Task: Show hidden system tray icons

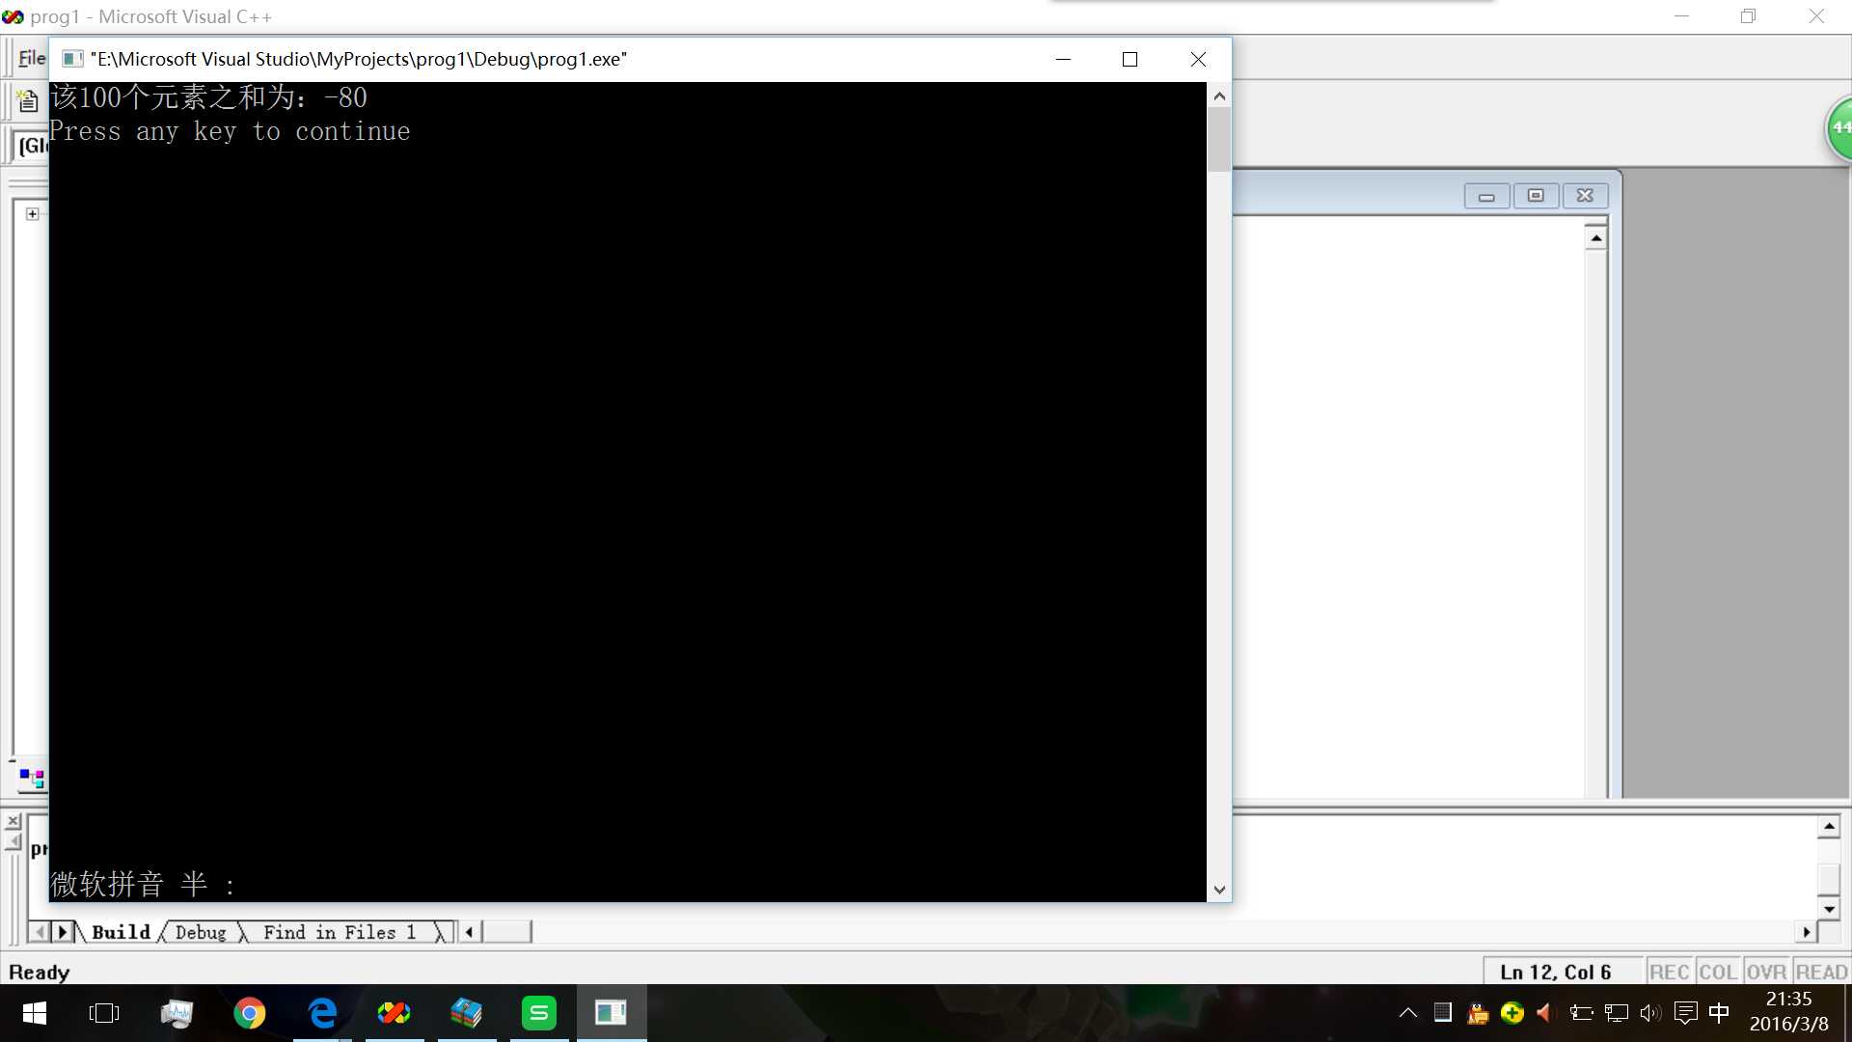Action: click(x=1408, y=1013)
